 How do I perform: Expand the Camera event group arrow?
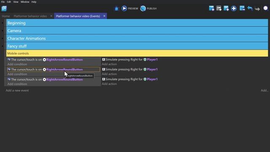point(3,31)
